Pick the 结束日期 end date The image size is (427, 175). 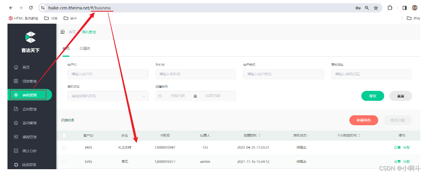point(213,96)
